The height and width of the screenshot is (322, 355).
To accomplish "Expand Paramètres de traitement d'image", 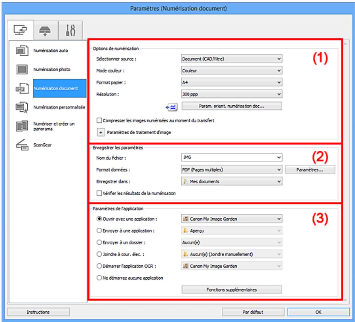I will 101,132.
